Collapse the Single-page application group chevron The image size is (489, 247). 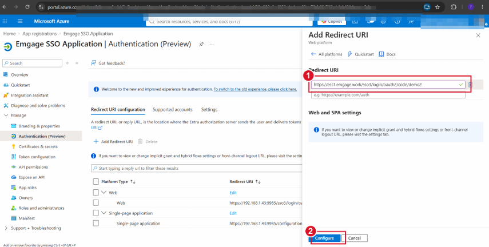(104, 213)
